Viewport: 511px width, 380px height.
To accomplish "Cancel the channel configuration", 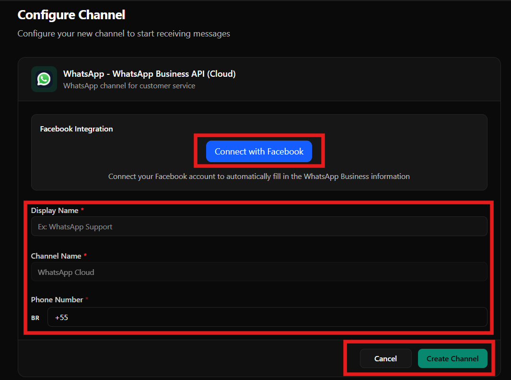I will (385, 358).
